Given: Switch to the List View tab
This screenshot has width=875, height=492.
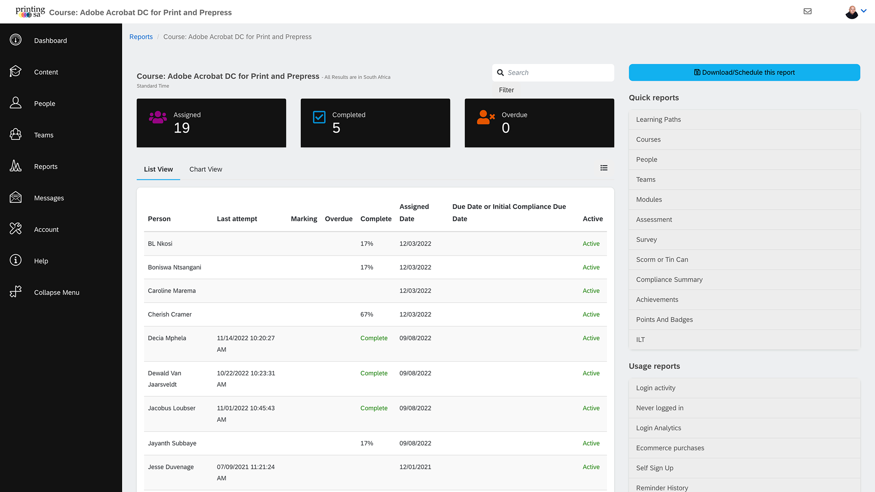Looking at the screenshot, I should (158, 169).
